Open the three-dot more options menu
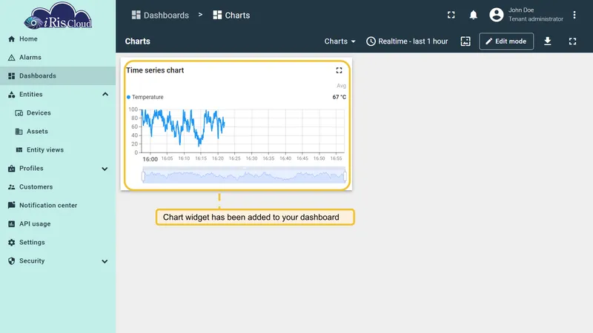 [x=574, y=15]
